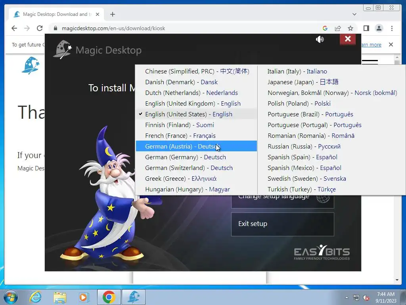This screenshot has height=305, width=406.
Task: Click the page scrollbar down arrow
Action: coord(397,280)
